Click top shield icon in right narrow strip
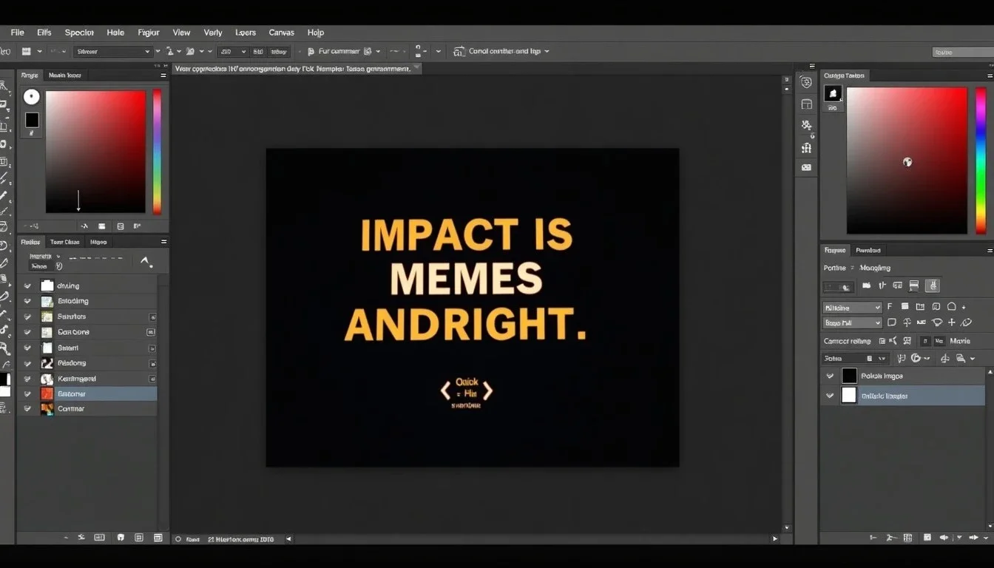This screenshot has height=568, width=994. pyautogui.click(x=806, y=83)
